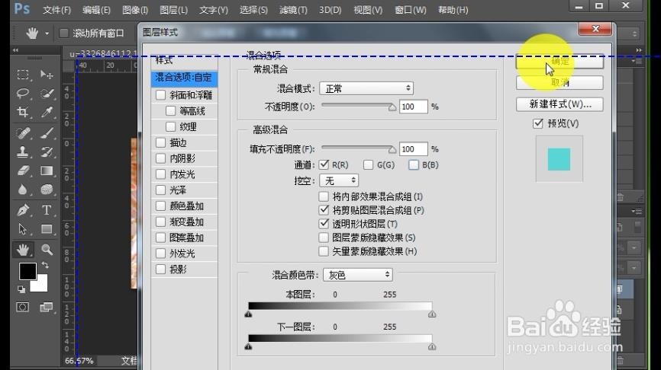
Task: Toggle the 预览(V) preview checkbox
Action: pyautogui.click(x=538, y=123)
